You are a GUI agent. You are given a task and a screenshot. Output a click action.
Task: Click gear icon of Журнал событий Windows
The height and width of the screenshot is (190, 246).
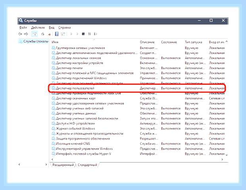53,128
